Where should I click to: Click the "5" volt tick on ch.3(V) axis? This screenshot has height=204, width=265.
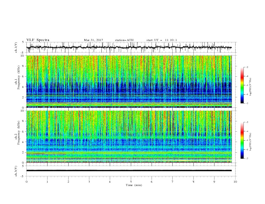tap(23, 166)
